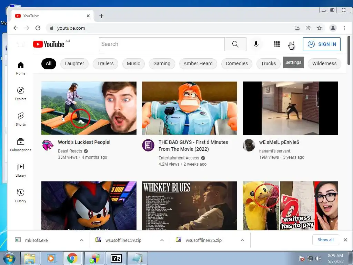Select the Laughter filter chip
353x265 pixels.
pos(74,63)
